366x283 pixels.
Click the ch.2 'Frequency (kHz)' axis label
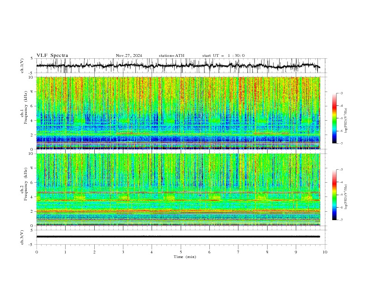26,184
